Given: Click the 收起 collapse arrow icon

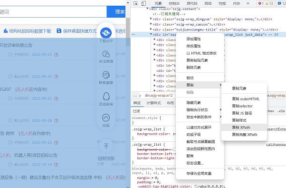Looking at the screenshot, I should coord(106,118).
